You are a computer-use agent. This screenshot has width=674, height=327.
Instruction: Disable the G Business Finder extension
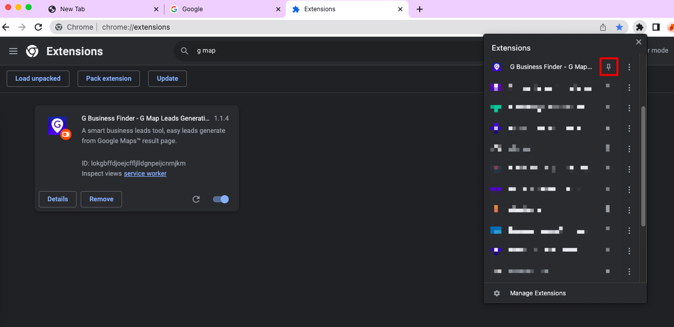click(x=221, y=199)
